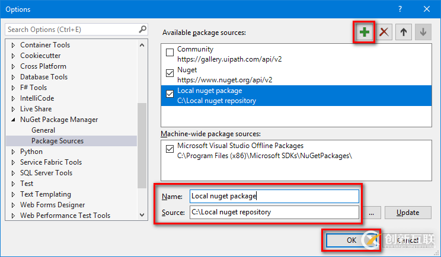Viewport: 441px width, 257px height.
Task: Click the red X remove source icon
Action: point(384,32)
